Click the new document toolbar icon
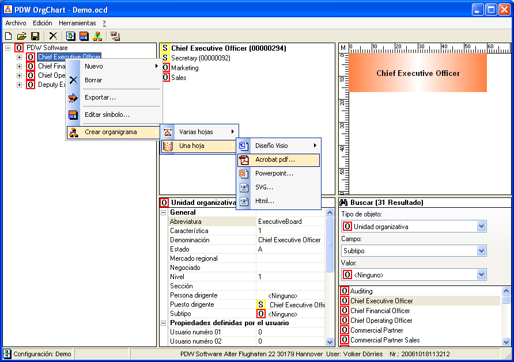The width and height of the screenshot is (514, 362). pyautogui.click(x=8, y=36)
